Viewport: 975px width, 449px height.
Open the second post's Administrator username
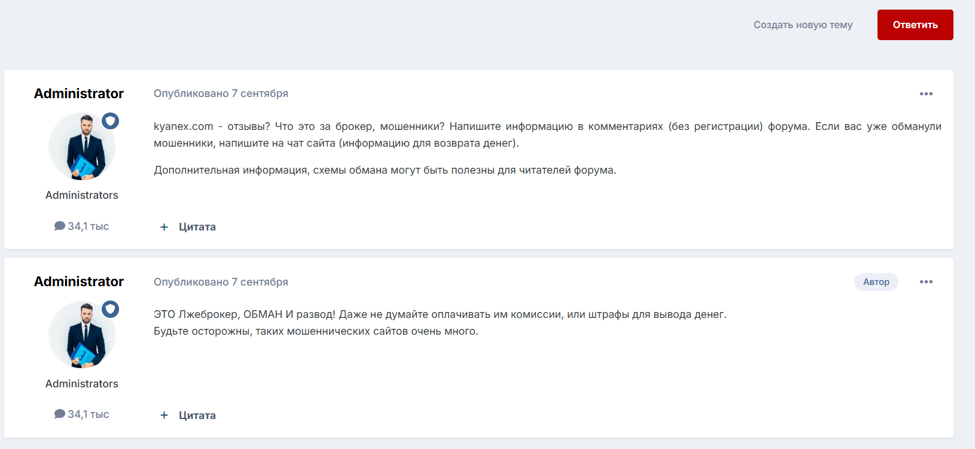79,281
